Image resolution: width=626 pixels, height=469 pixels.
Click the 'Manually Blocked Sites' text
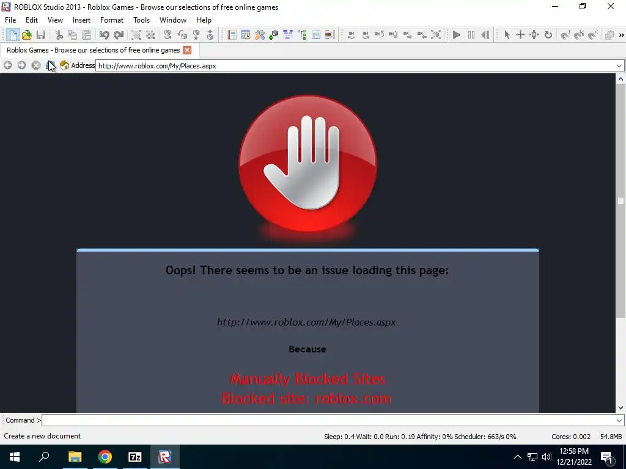click(x=307, y=379)
